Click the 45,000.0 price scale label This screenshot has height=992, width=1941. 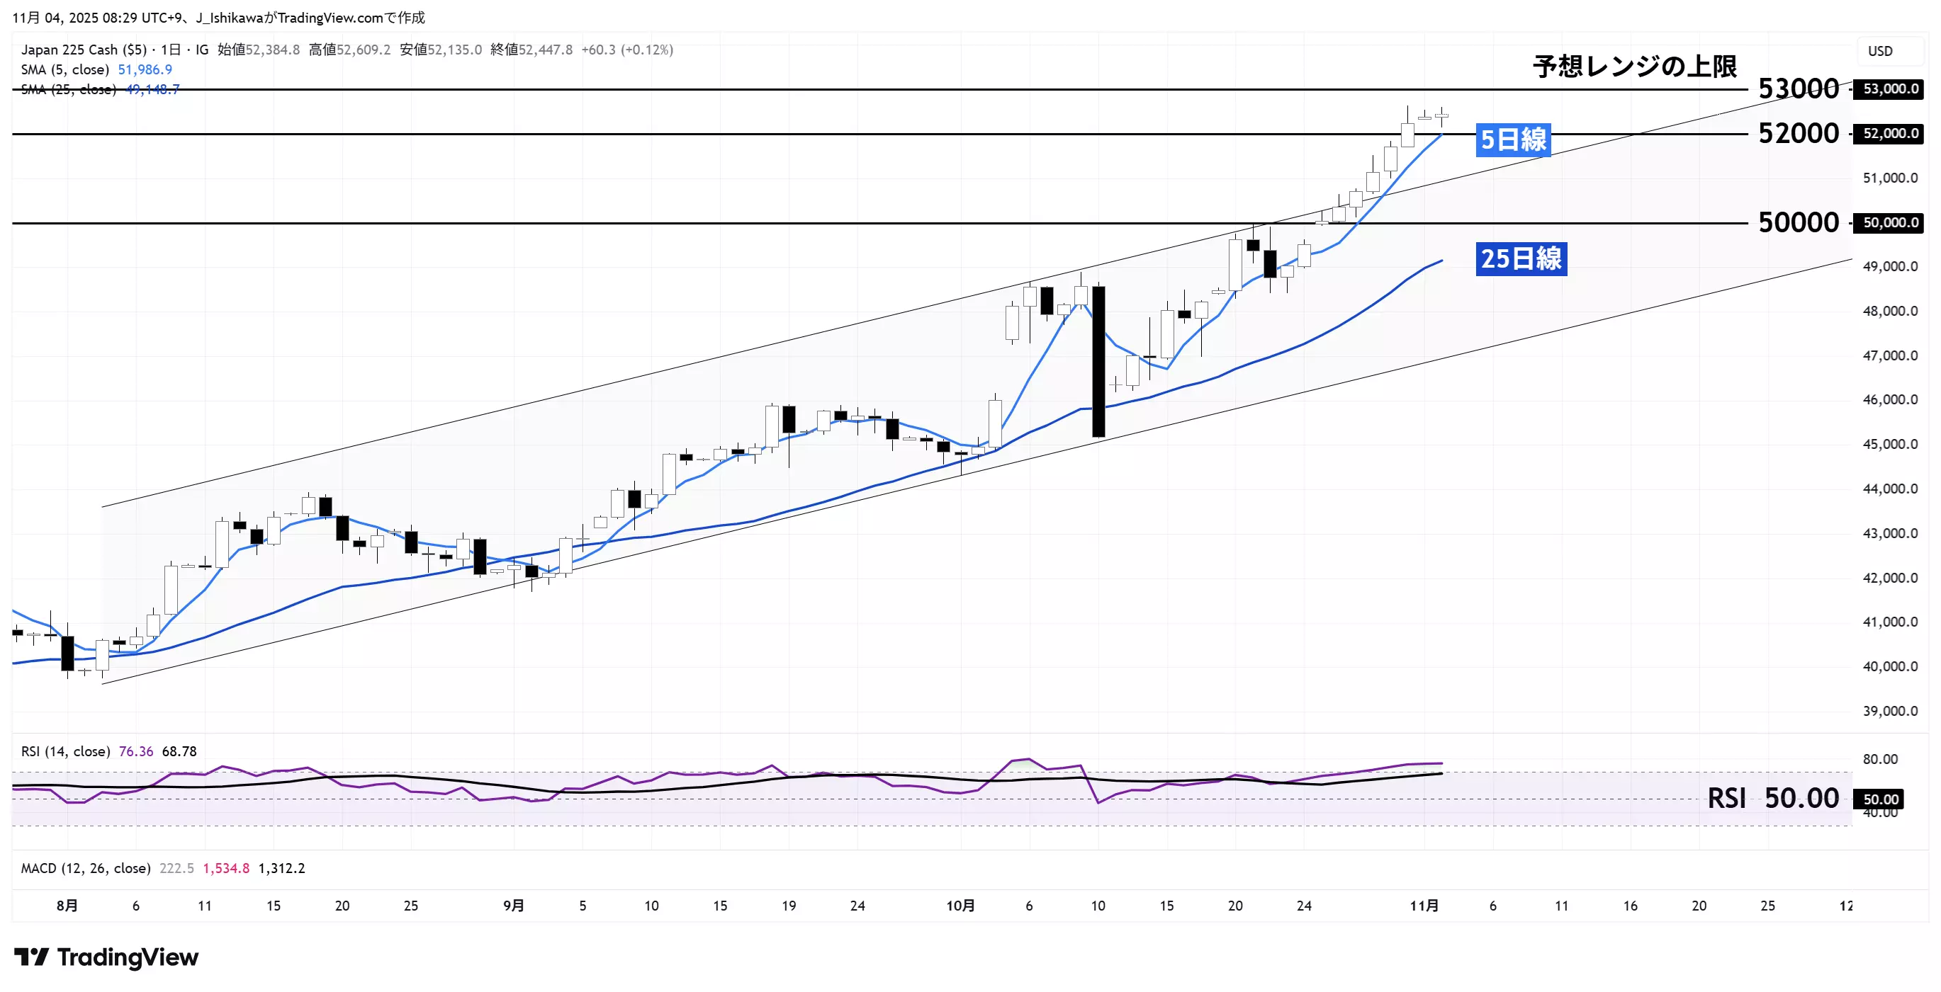point(1891,444)
